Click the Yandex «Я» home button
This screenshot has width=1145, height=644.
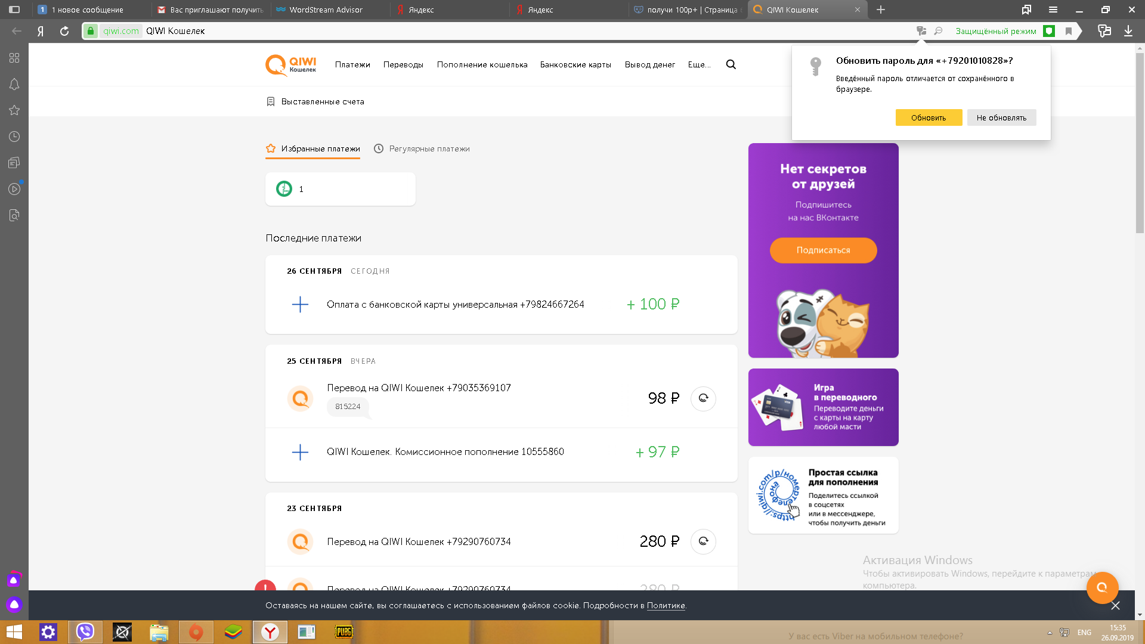[x=41, y=31]
